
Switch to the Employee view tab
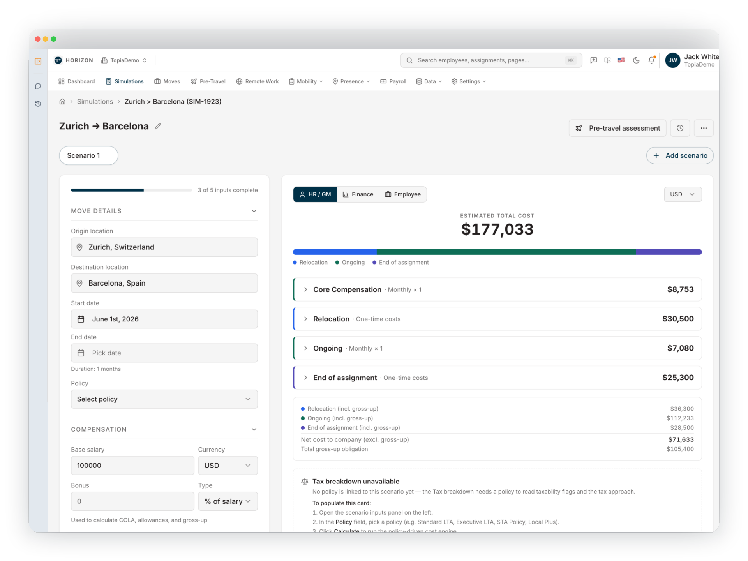click(x=403, y=194)
